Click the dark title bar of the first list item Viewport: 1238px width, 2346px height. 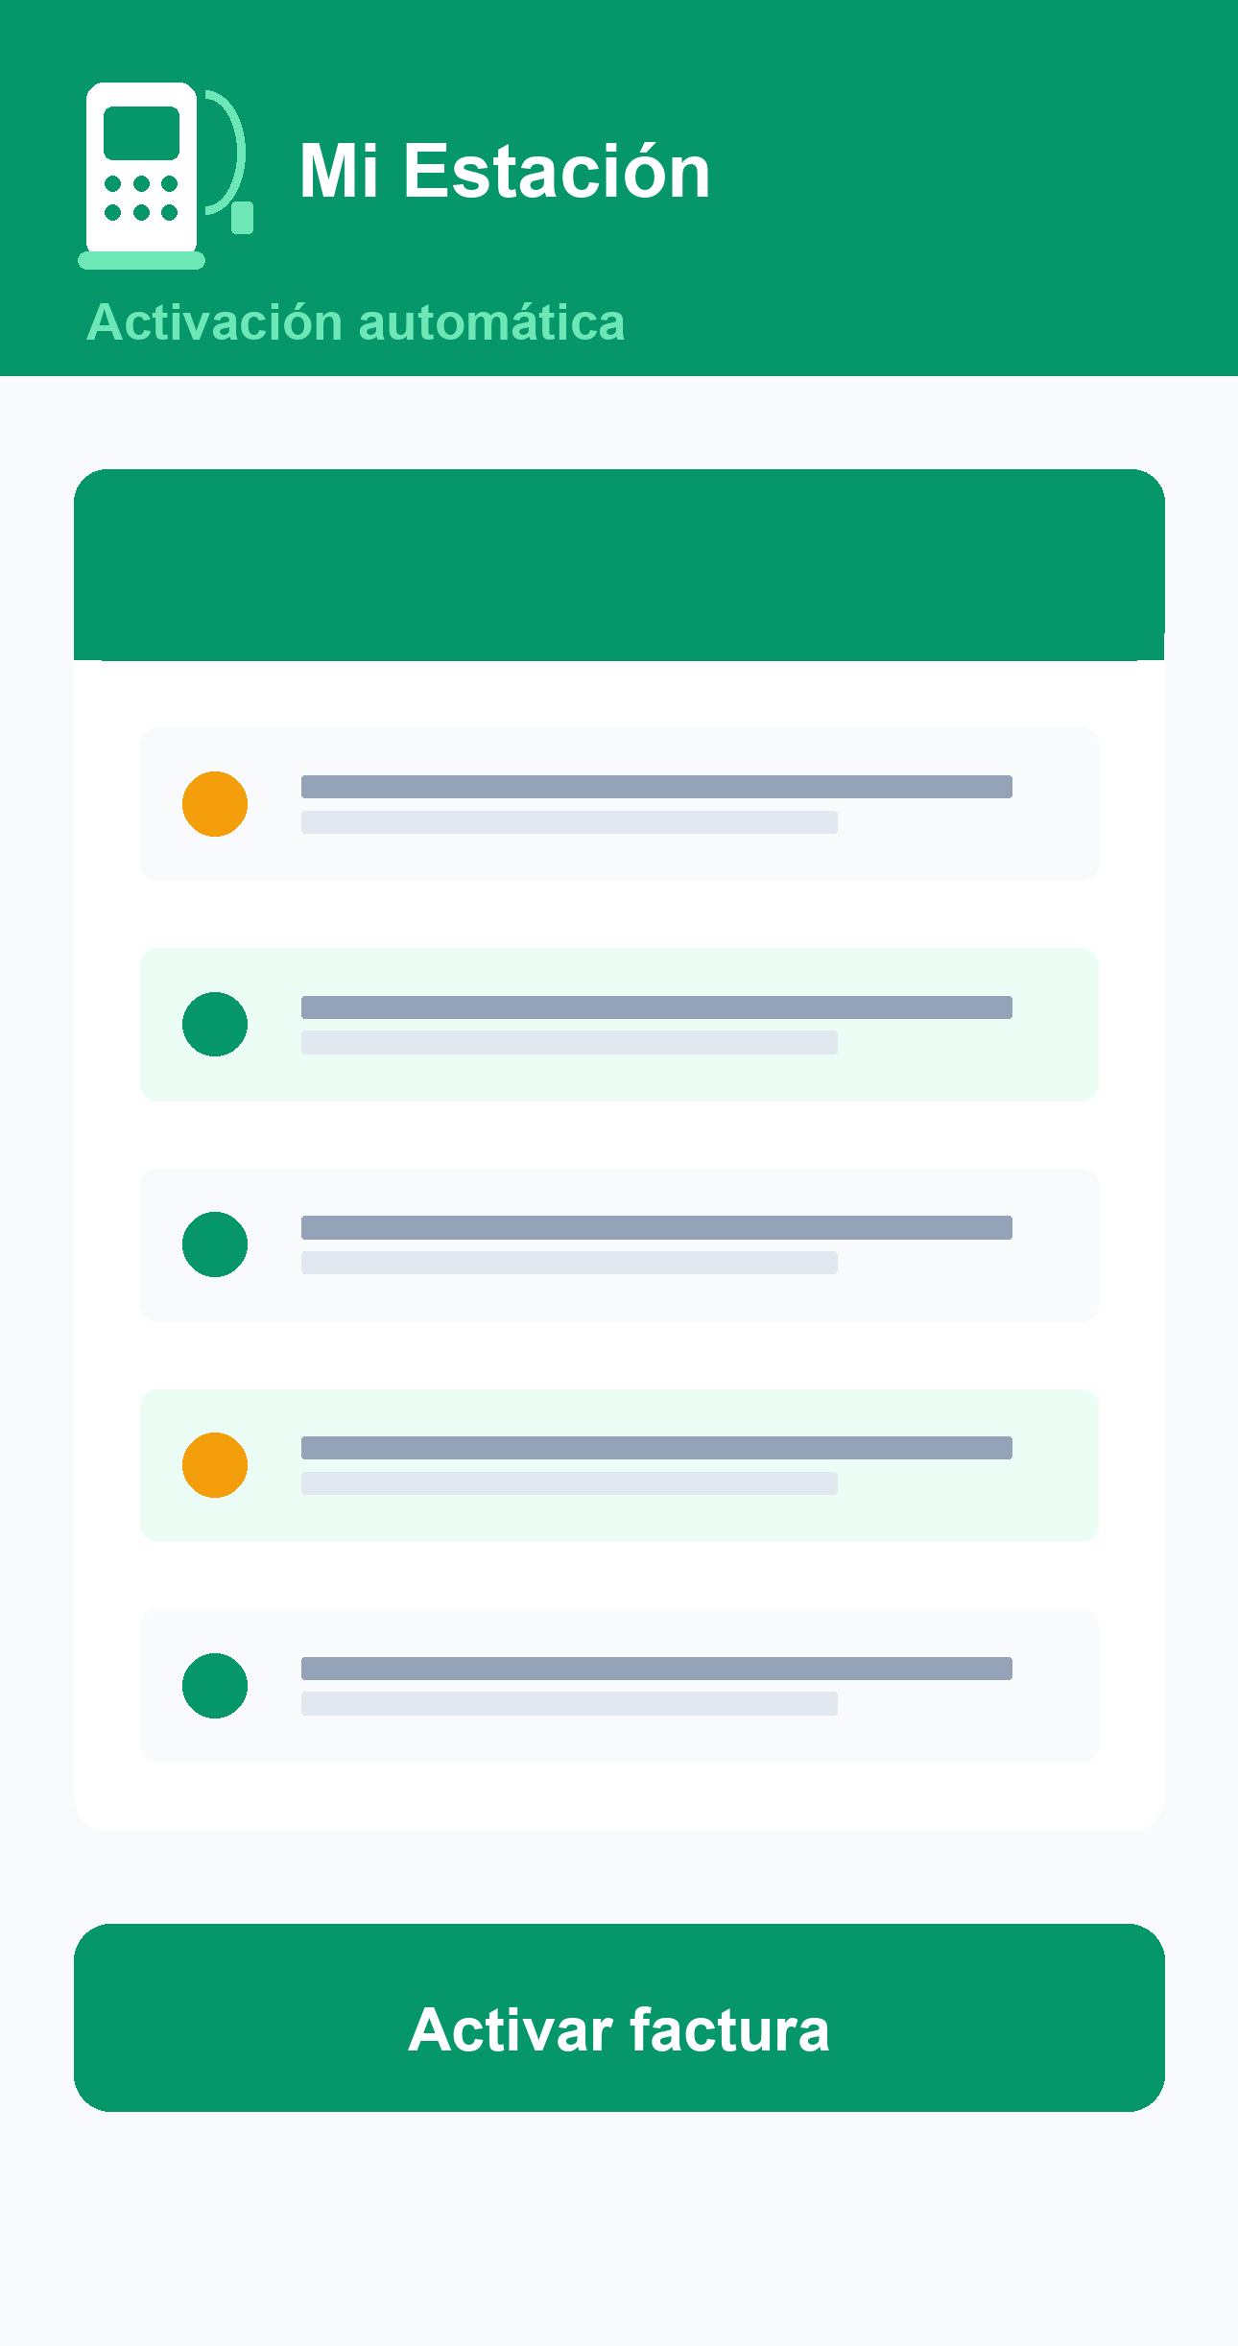pyautogui.click(x=656, y=787)
